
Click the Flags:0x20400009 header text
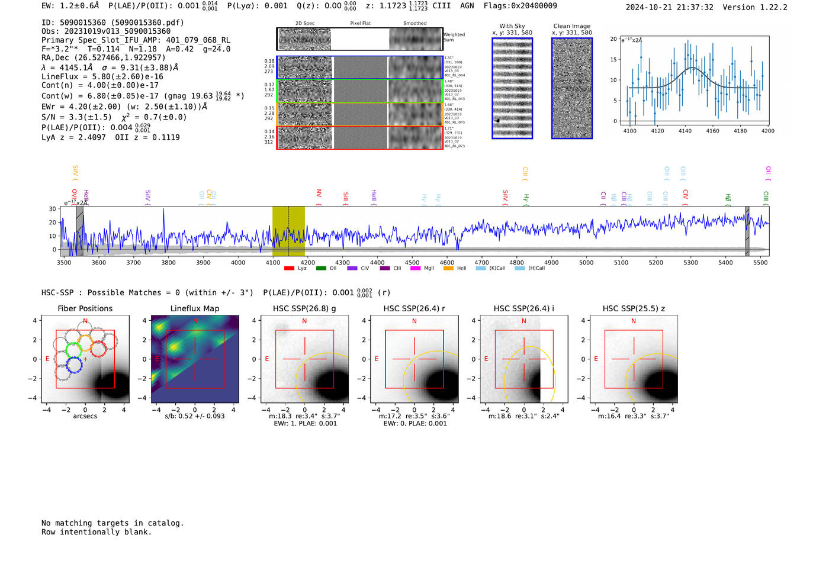(x=520, y=6)
